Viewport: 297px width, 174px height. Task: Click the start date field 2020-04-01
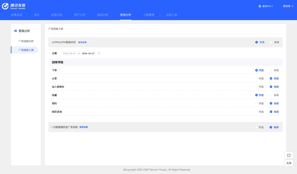[x=69, y=53]
